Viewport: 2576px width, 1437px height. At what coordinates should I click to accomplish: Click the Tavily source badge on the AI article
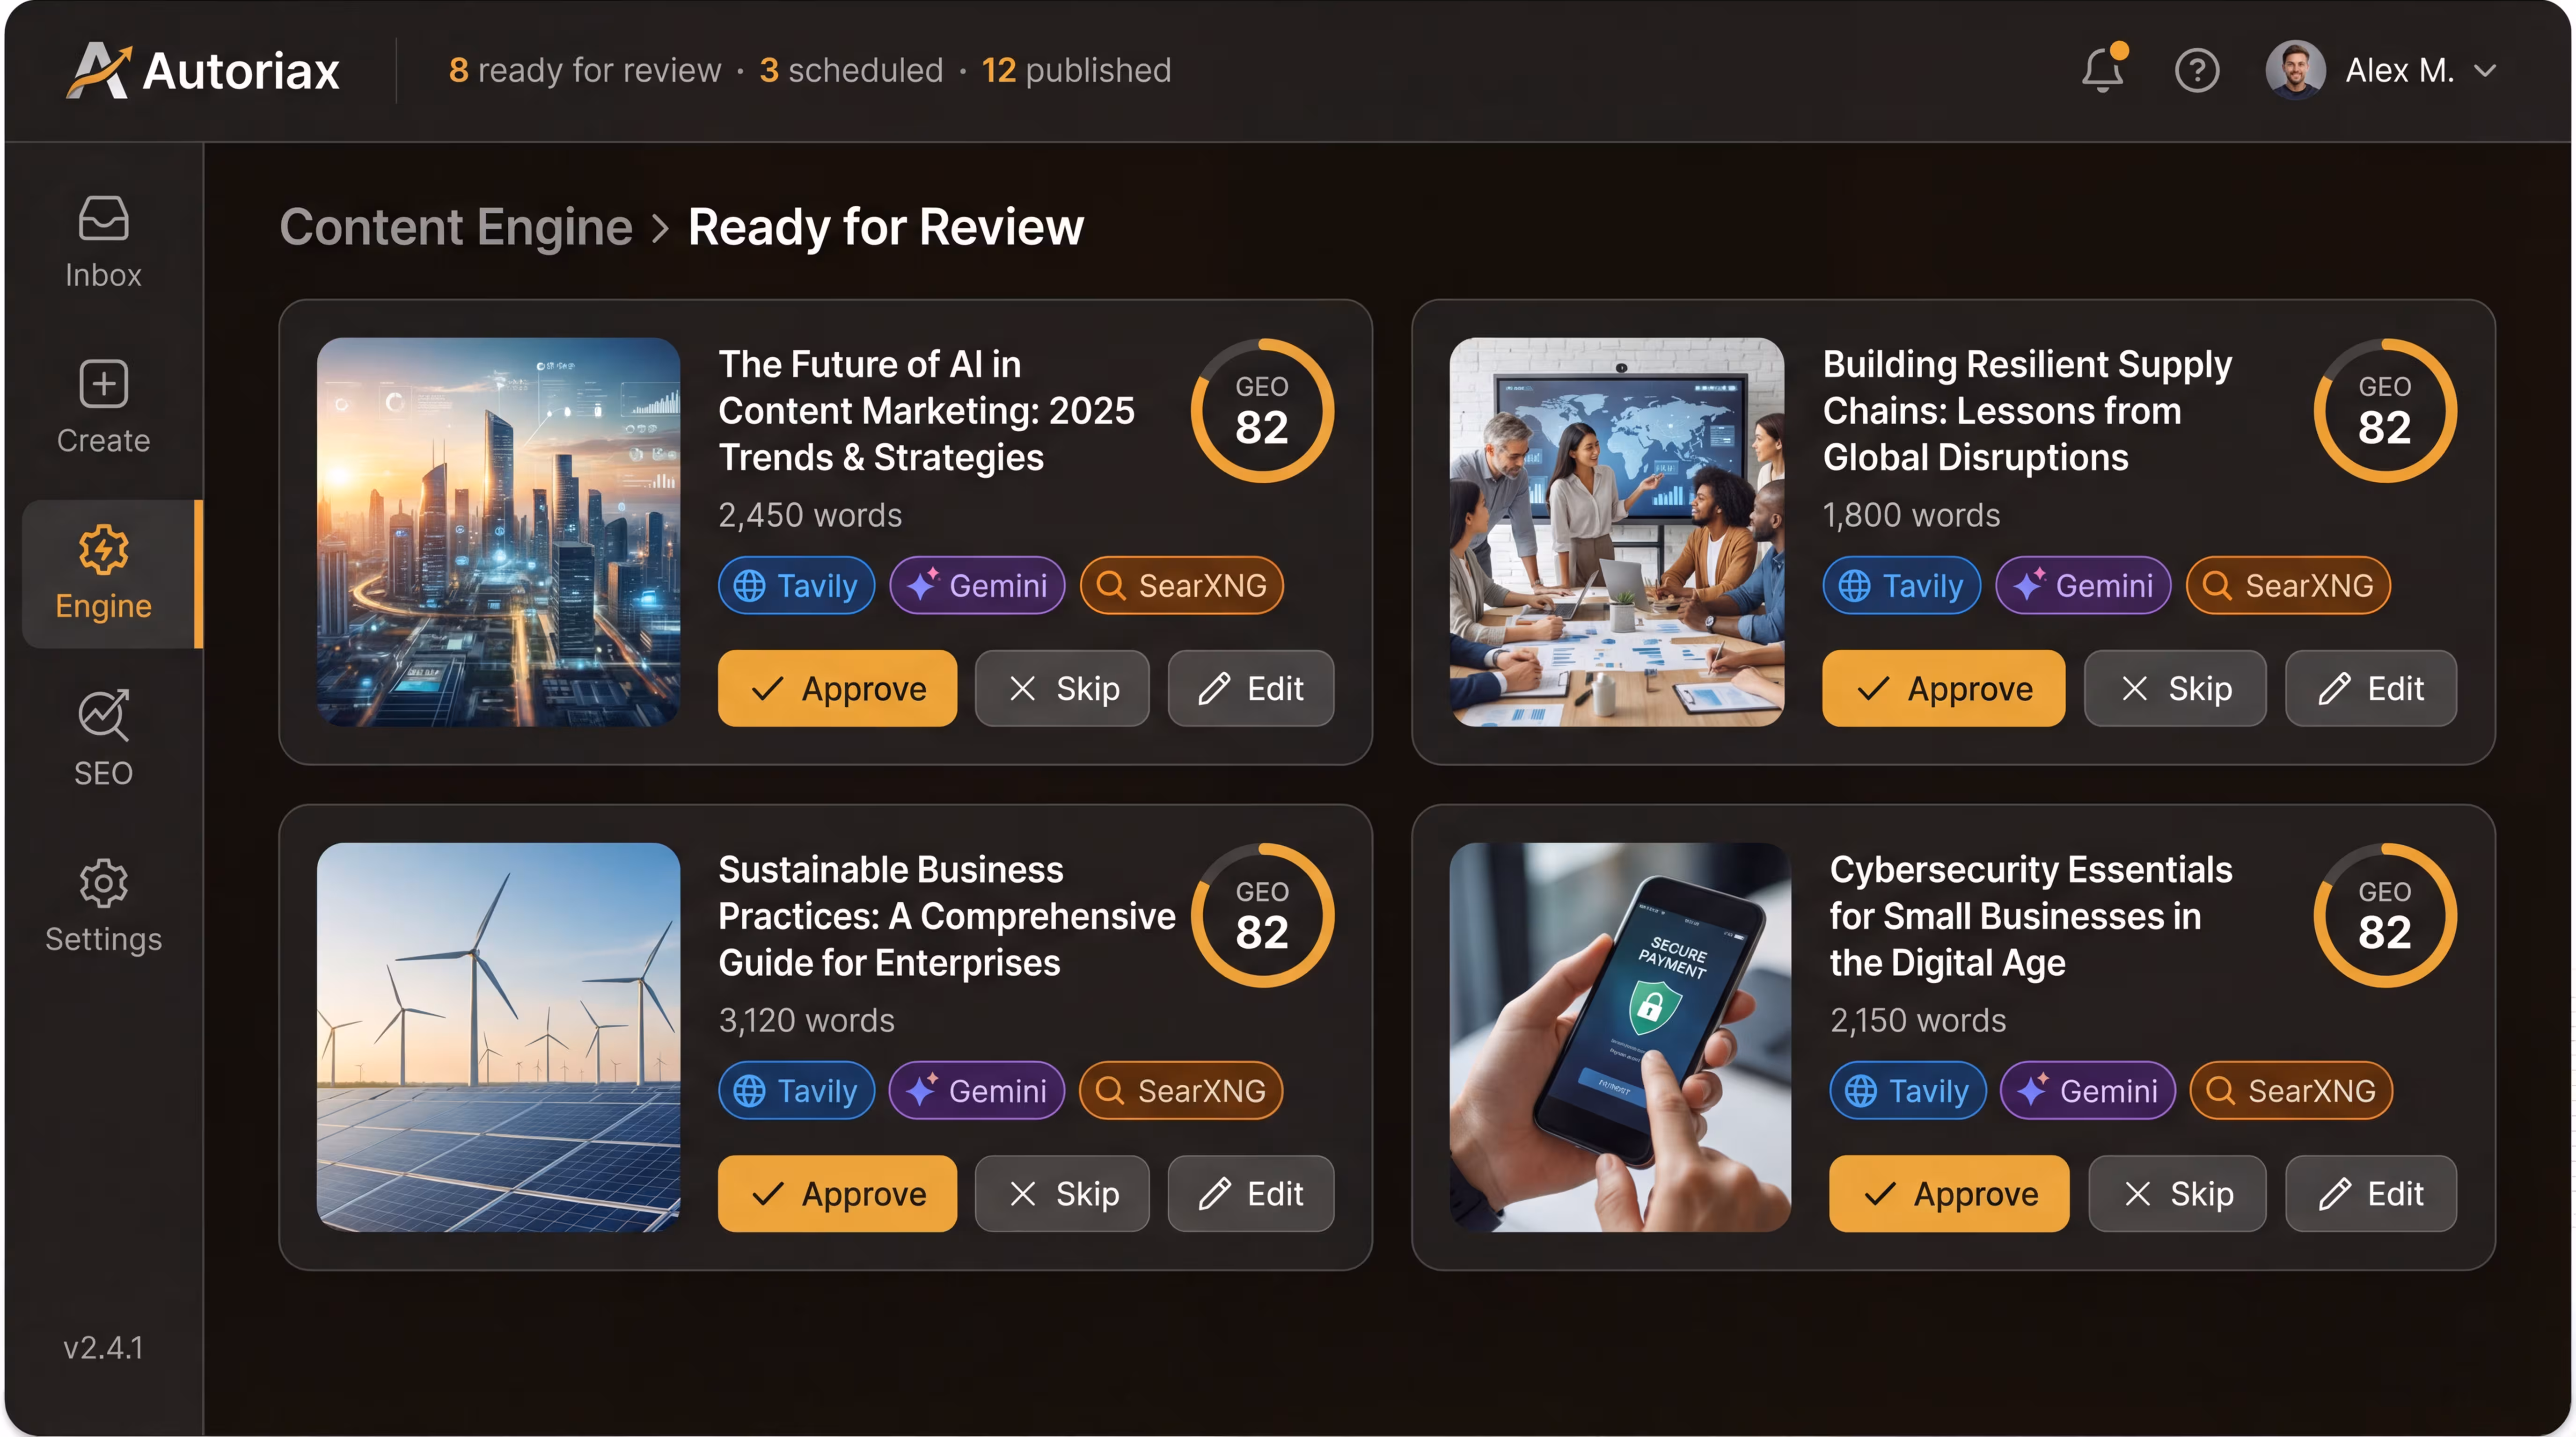coord(796,586)
